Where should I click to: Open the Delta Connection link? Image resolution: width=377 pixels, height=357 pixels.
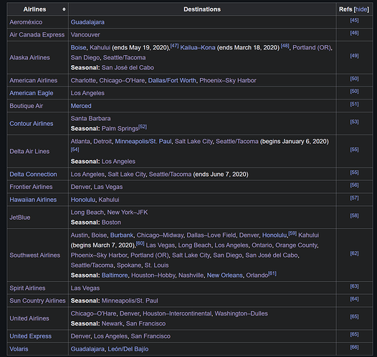tap(33, 174)
